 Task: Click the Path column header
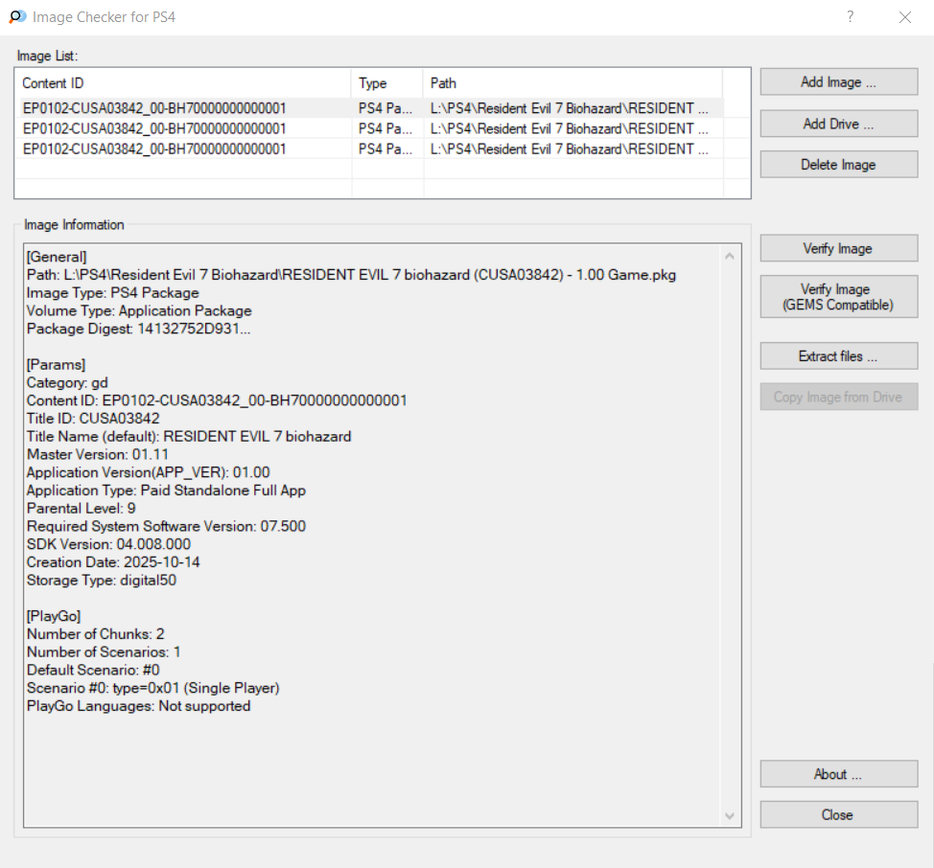click(x=572, y=83)
